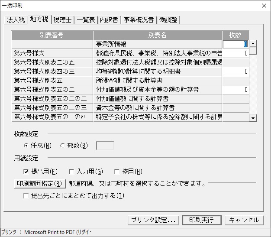
Task: Open the 内訳書 tab
Action: (x=109, y=20)
